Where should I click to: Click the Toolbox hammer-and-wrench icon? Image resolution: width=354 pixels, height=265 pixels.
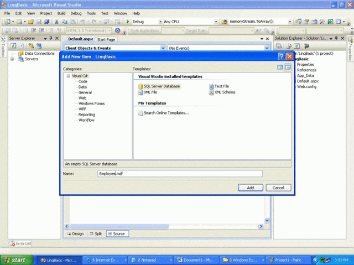(x=322, y=22)
